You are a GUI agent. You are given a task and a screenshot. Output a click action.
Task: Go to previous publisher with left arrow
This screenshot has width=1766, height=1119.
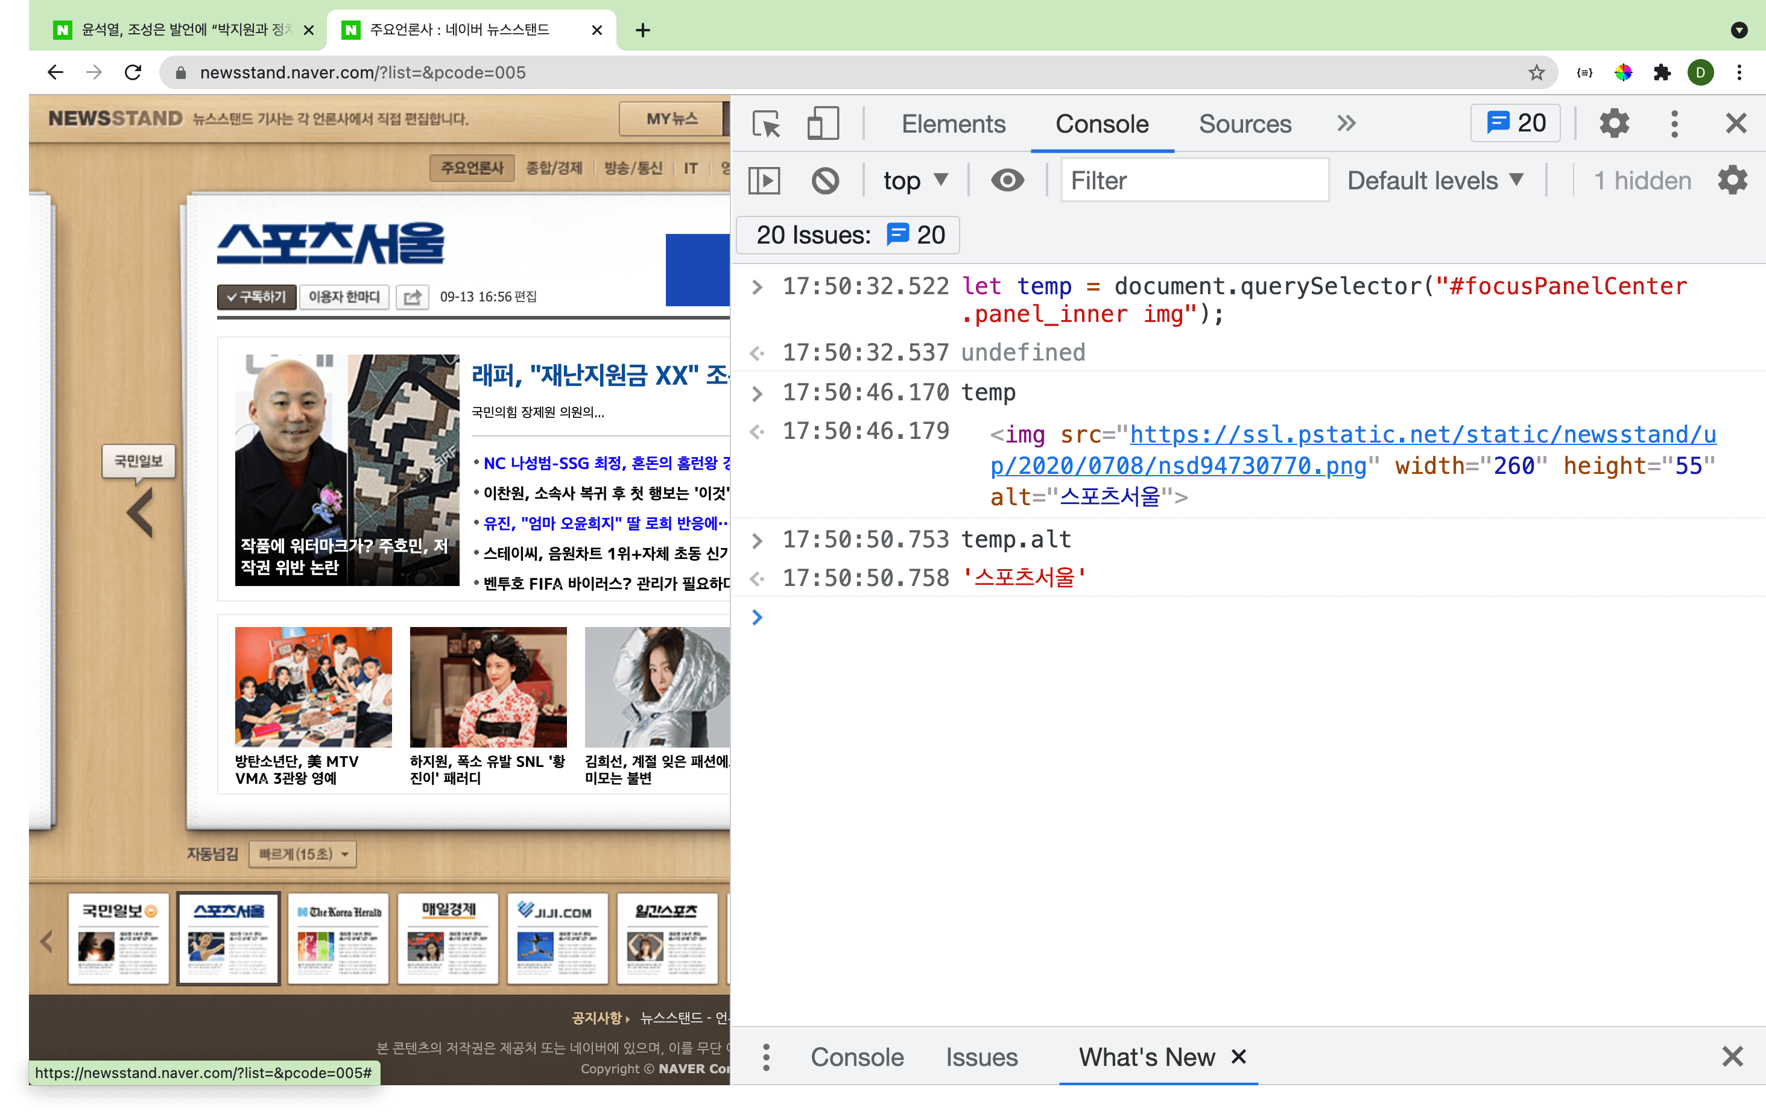tap(140, 512)
